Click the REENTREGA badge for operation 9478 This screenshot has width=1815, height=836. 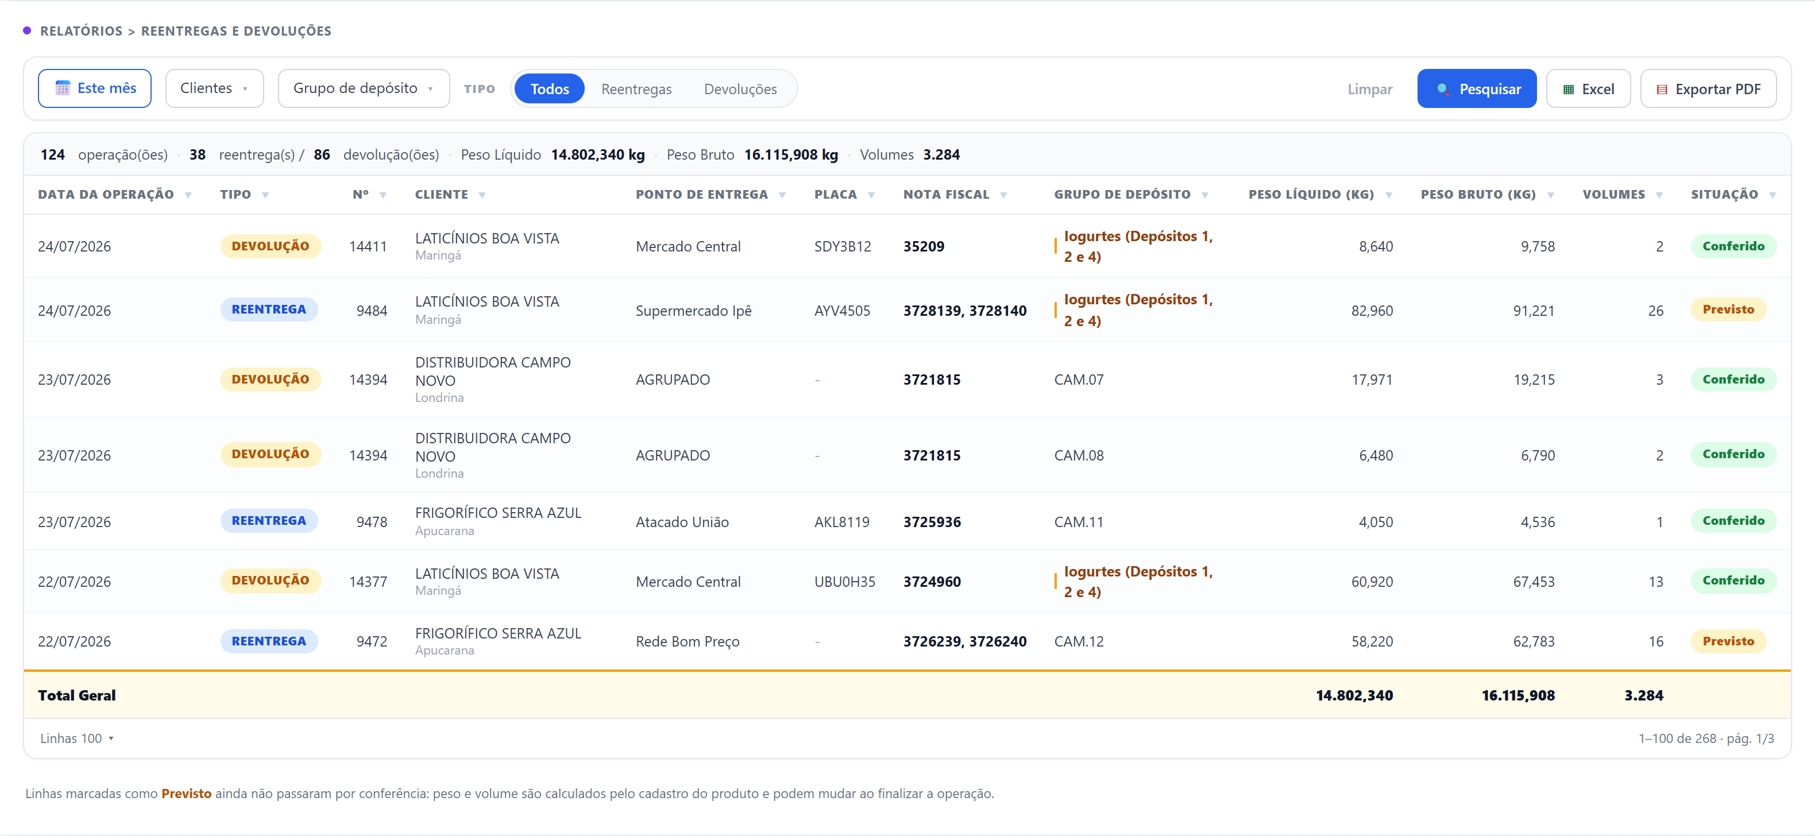tap(269, 520)
